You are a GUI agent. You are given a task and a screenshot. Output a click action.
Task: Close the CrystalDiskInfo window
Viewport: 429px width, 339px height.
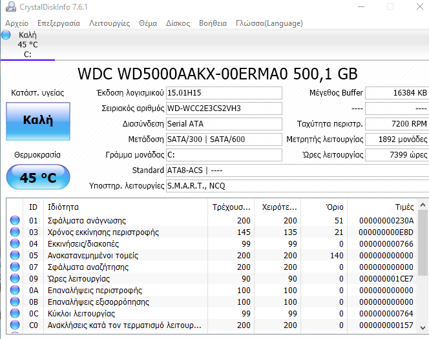(420, 6)
